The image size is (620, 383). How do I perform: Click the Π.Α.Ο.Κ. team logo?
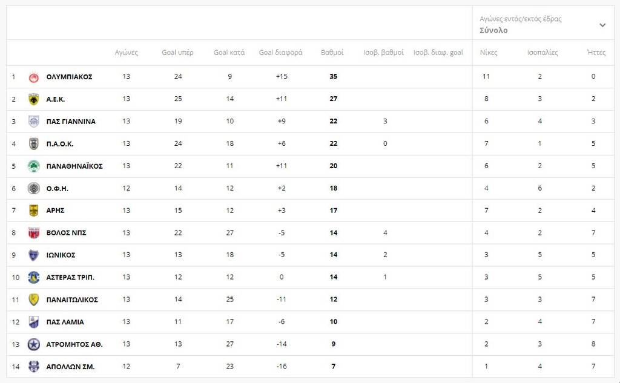(x=34, y=144)
